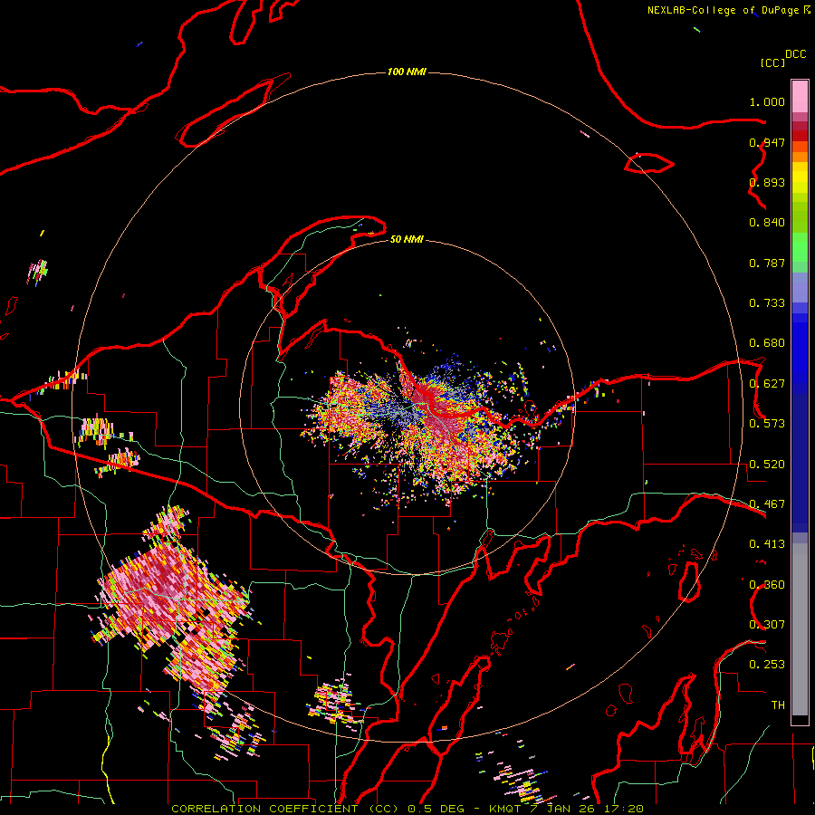Select the 0.840 colorbar value
This screenshot has width=815, height=815.
click(x=767, y=223)
